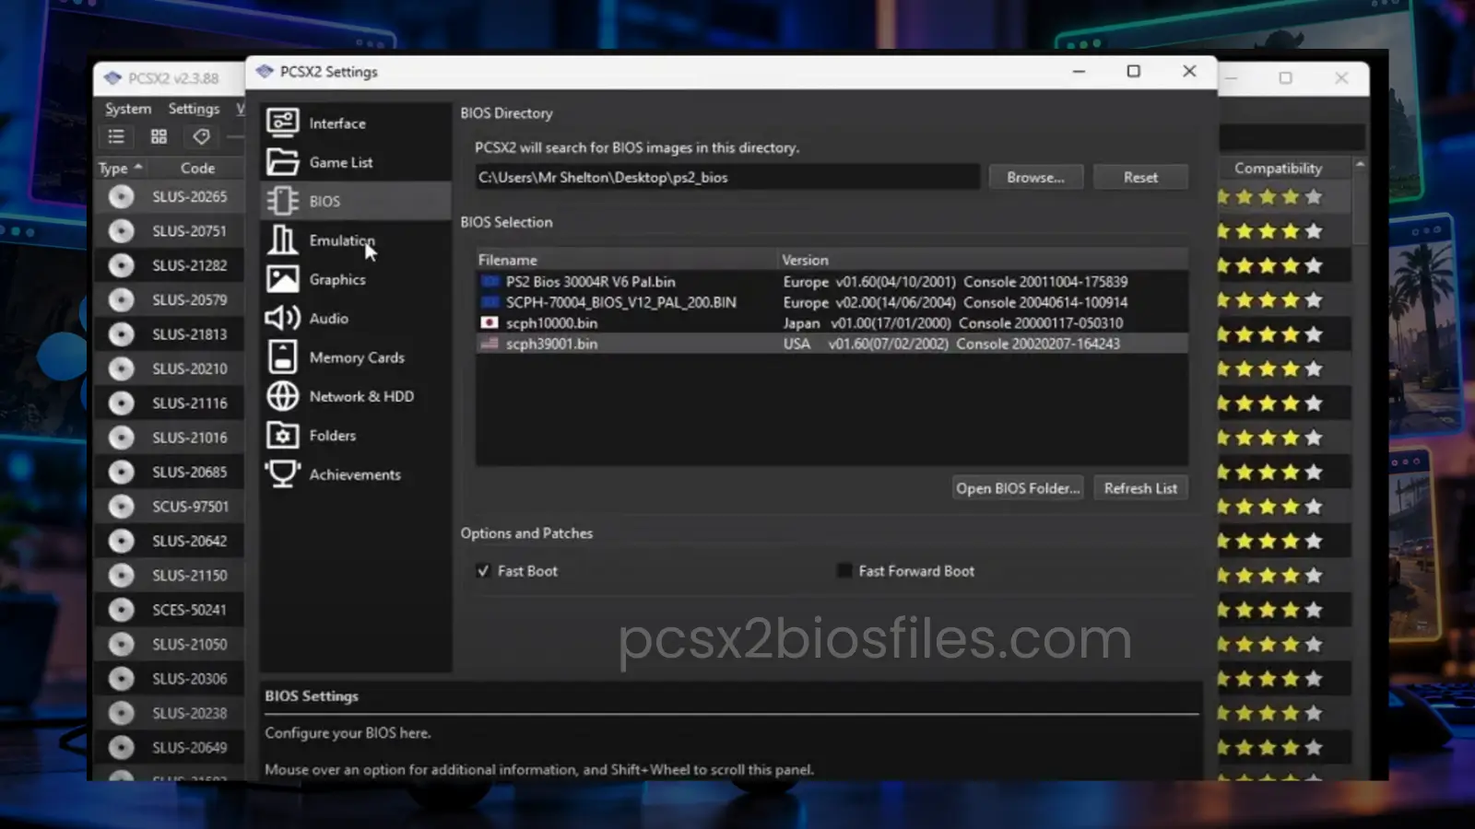Screen dimensions: 1475x829
Task: Open the Game List settings page
Action: click(355, 162)
